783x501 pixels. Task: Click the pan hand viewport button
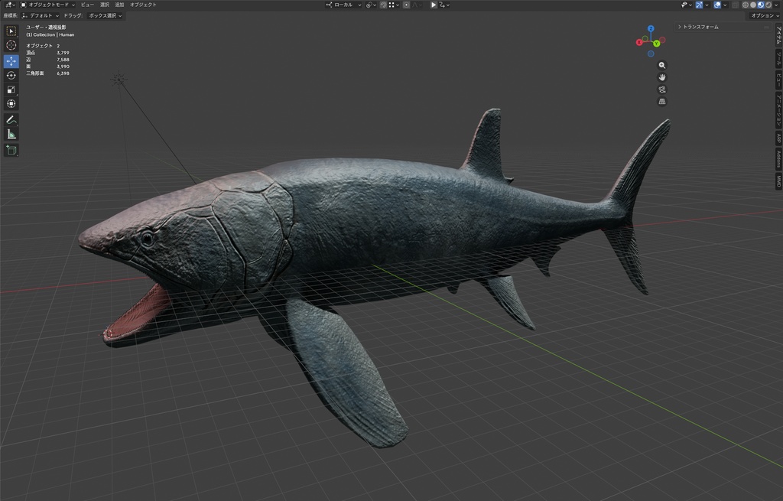662,77
